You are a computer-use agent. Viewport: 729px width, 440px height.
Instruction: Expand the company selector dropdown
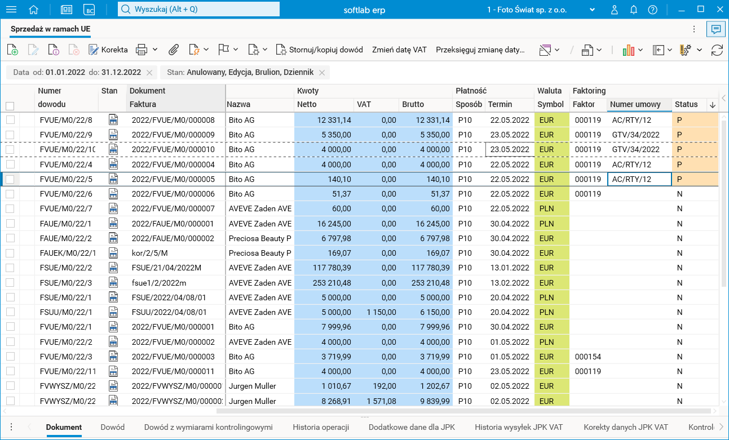[x=592, y=10]
